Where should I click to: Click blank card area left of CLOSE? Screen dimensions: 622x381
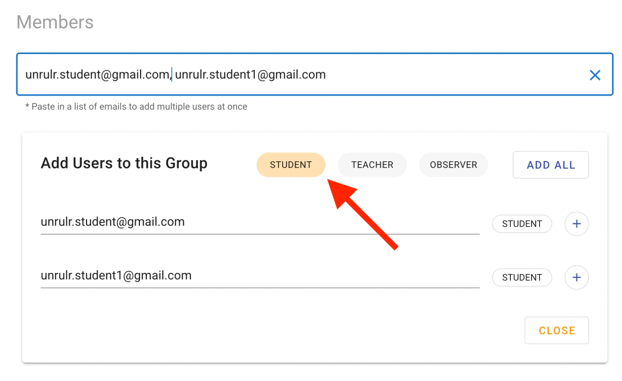tap(272, 330)
